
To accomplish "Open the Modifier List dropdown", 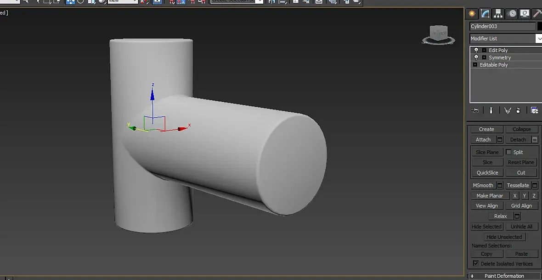I will click(x=538, y=39).
